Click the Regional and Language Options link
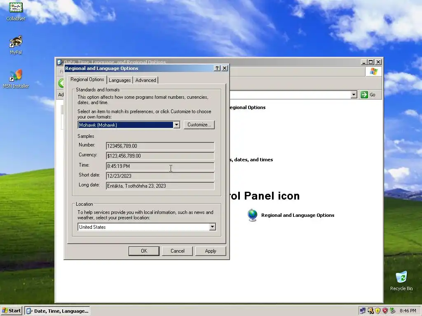This screenshot has width=422, height=316. (298, 215)
